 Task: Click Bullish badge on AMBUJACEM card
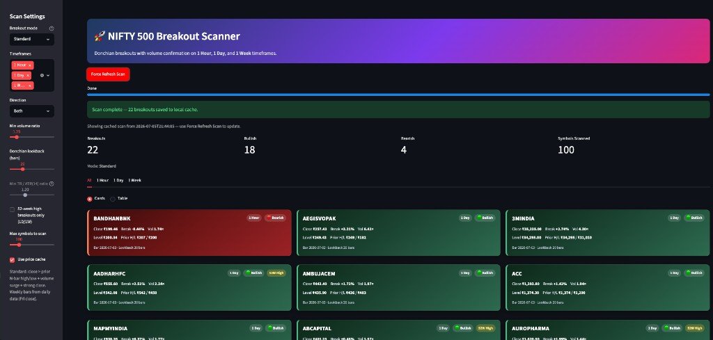tap(485, 273)
